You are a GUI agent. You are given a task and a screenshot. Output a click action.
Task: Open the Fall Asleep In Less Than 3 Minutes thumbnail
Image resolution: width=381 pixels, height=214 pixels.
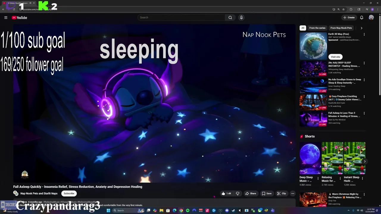(313, 119)
